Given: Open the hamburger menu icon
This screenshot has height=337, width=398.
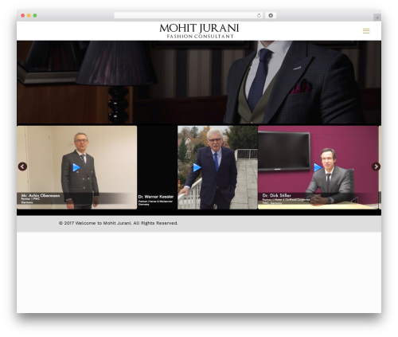Looking at the screenshot, I should (366, 31).
